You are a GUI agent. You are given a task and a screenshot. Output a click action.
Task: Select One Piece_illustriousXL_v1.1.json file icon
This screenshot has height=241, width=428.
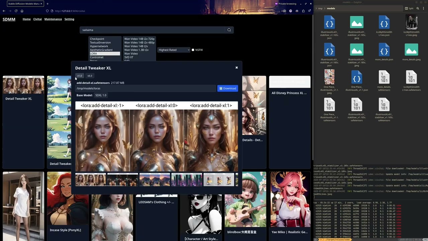(x=357, y=77)
